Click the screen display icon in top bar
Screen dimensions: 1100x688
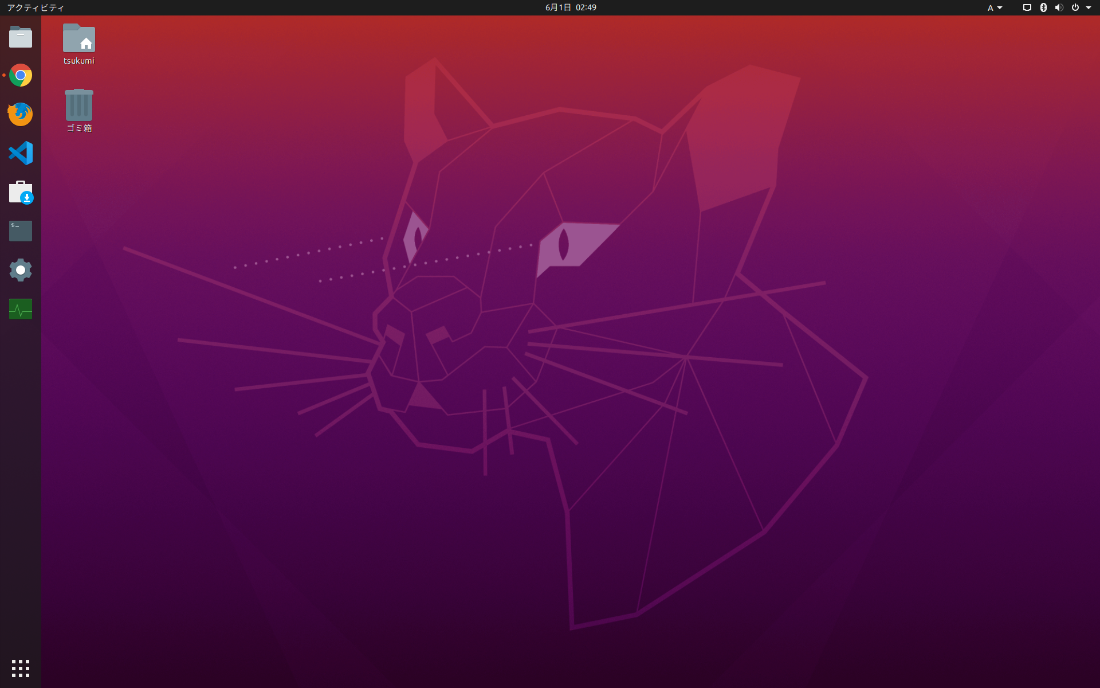pos(1027,7)
